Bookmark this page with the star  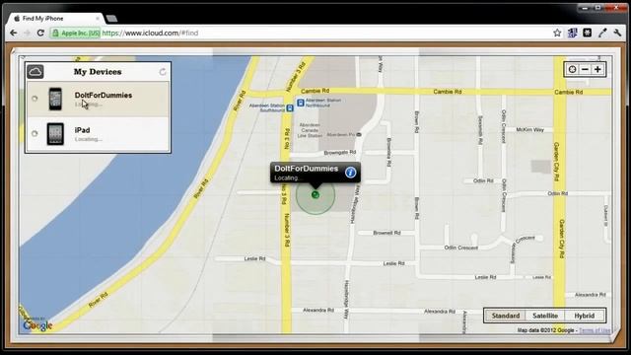557,33
